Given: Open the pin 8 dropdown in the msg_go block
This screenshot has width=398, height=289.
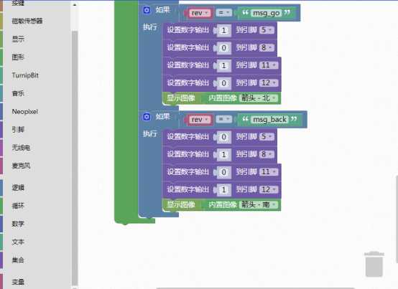Looking at the screenshot, I should click(267, 47).
